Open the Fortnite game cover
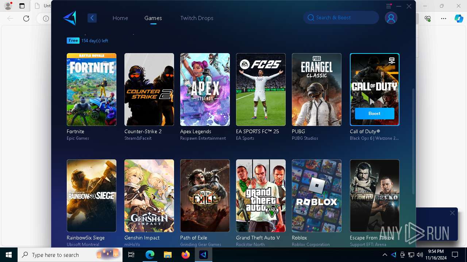Screen dimensions: 467x262 coord(92,90)
